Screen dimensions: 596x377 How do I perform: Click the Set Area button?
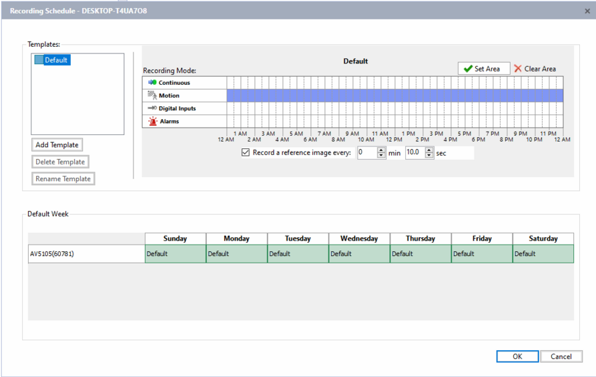(484, 69)
